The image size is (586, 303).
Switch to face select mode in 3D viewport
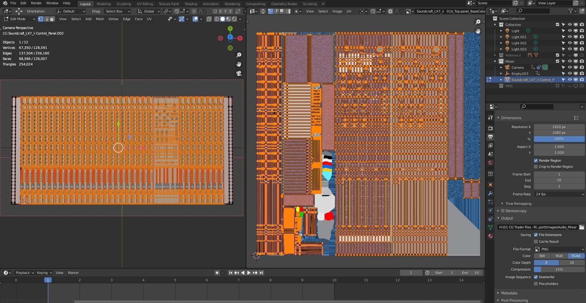click(52, 19)
